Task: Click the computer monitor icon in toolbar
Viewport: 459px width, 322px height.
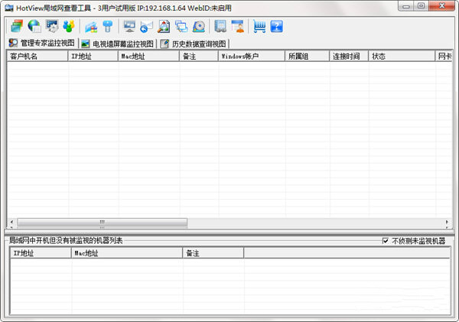Action: pos(129,27)
